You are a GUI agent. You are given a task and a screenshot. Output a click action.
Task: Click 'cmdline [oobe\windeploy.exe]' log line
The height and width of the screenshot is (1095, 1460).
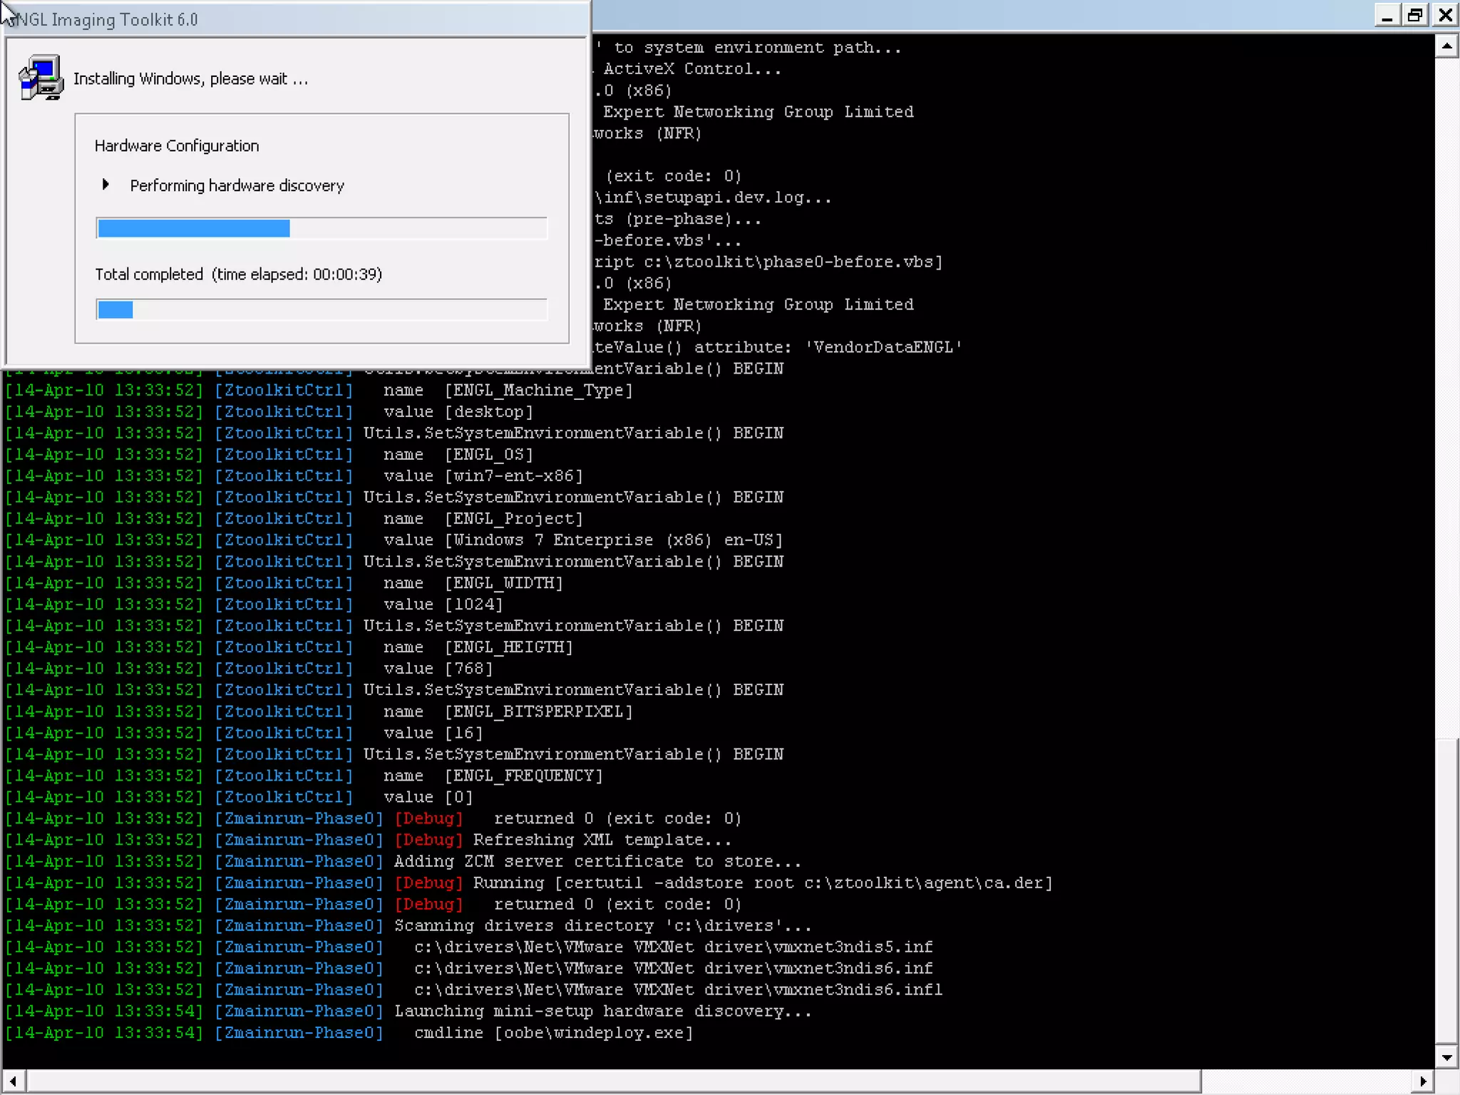click(x=553, y=1032)
